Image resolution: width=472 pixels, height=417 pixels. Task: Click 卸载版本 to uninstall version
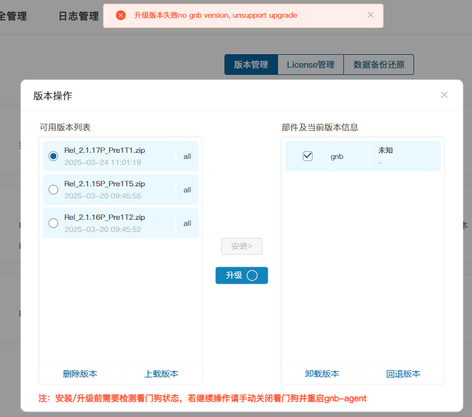pos(322,374)
